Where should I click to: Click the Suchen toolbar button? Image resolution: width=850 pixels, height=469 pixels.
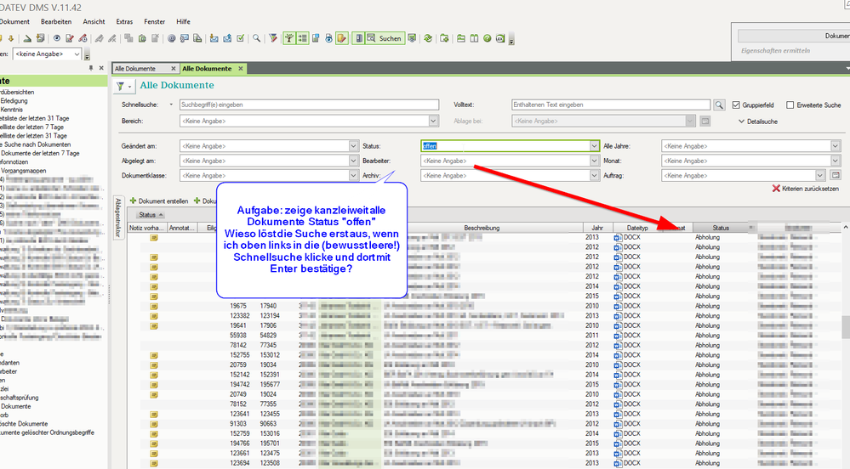385,38
